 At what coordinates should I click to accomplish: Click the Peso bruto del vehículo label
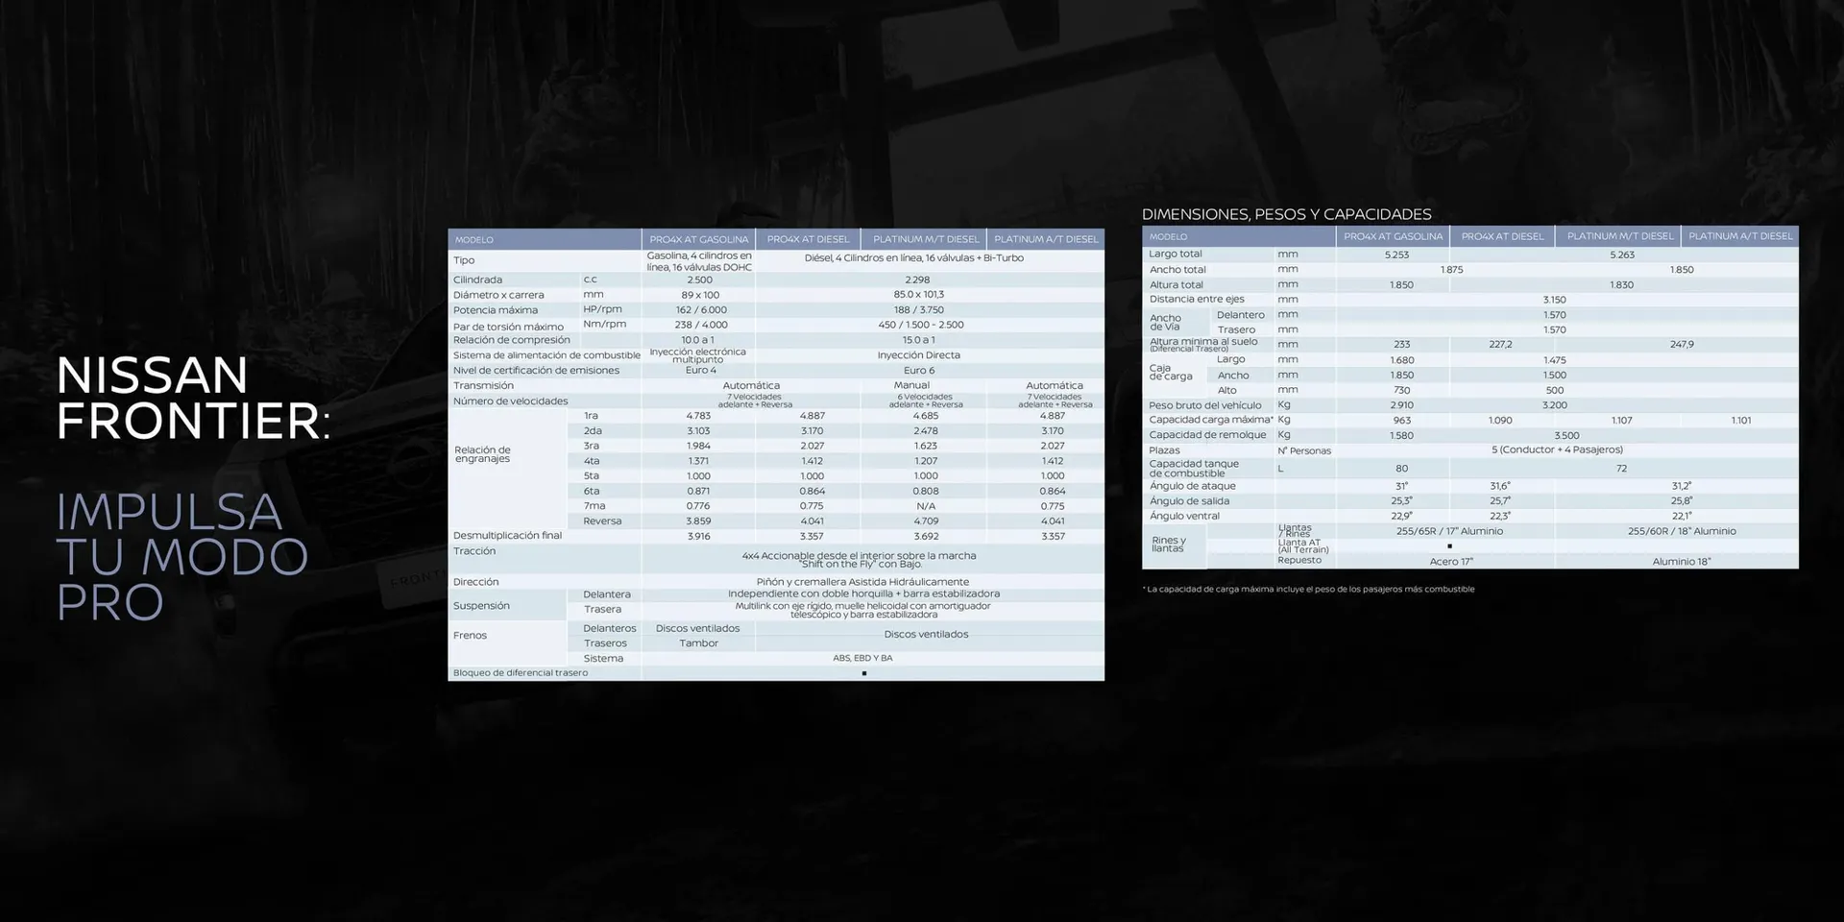tap(1204, 405)
